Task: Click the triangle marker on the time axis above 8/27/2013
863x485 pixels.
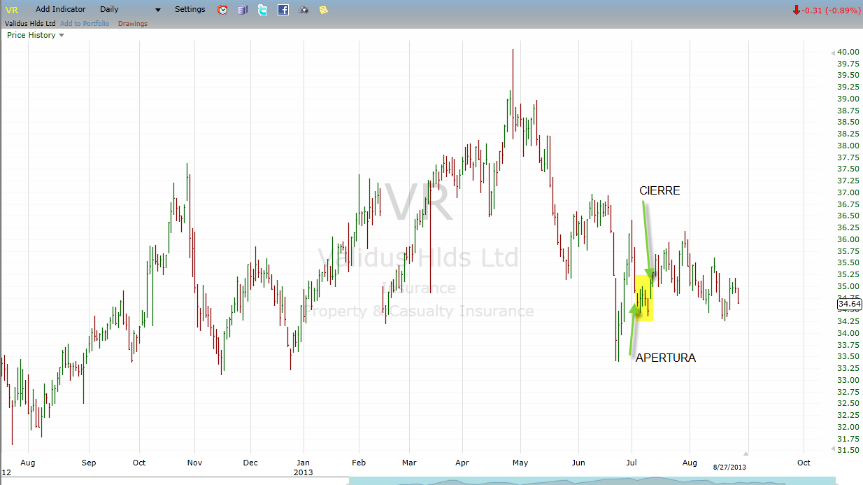Action: [x=746, y=454]
